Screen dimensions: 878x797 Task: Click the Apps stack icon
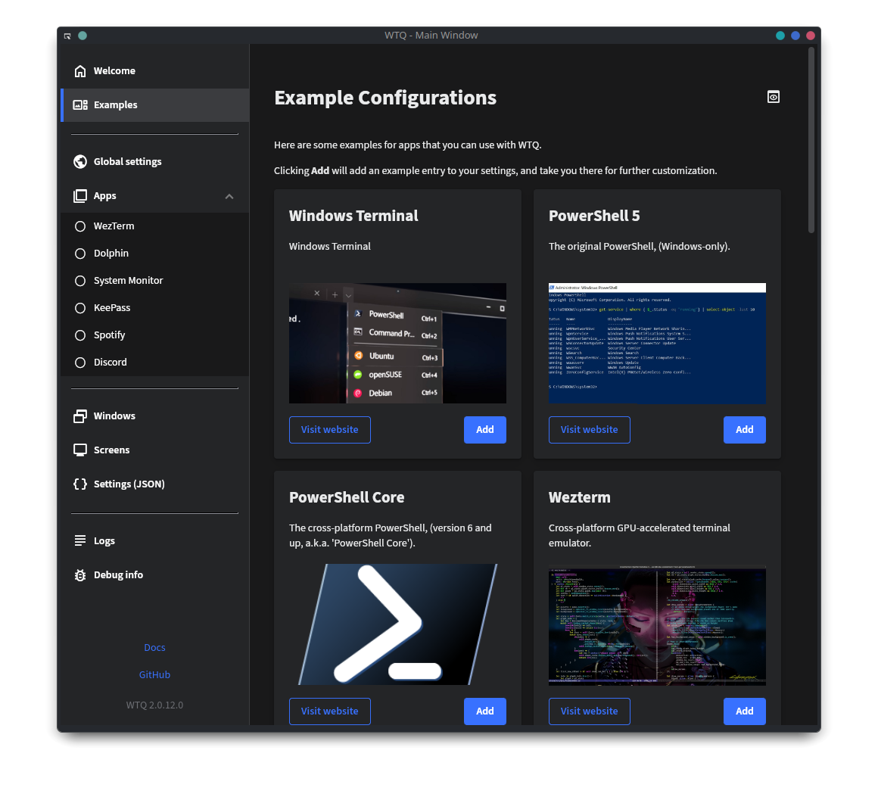(x=80, y=195)
